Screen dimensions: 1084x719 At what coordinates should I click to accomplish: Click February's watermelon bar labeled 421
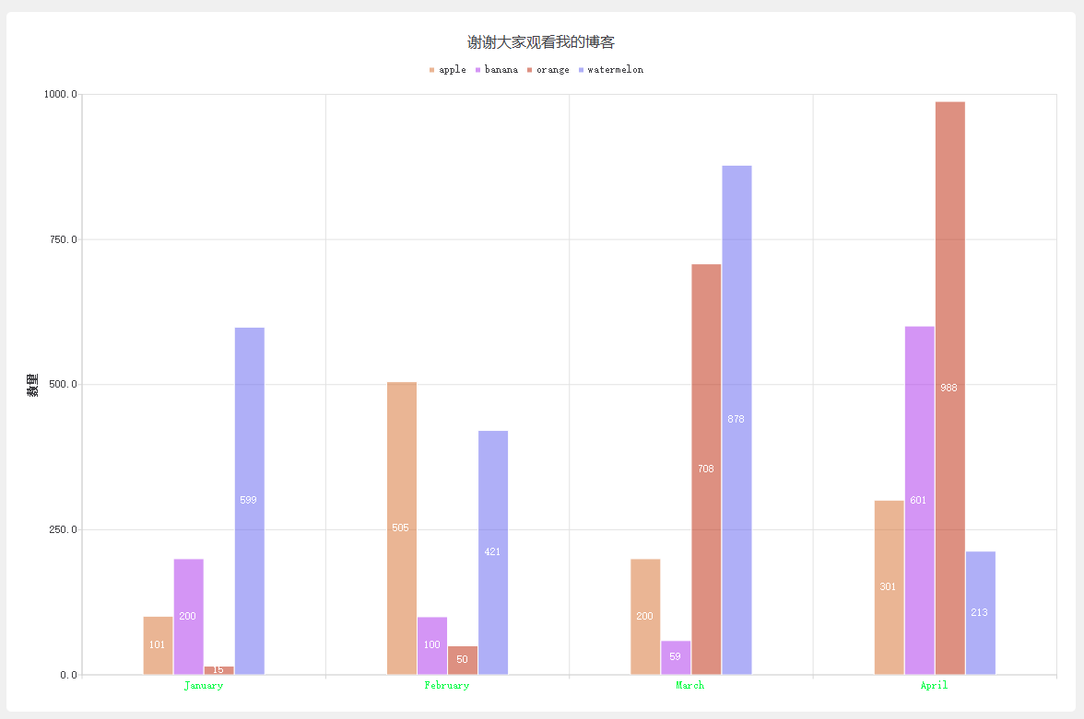(494, 552)
